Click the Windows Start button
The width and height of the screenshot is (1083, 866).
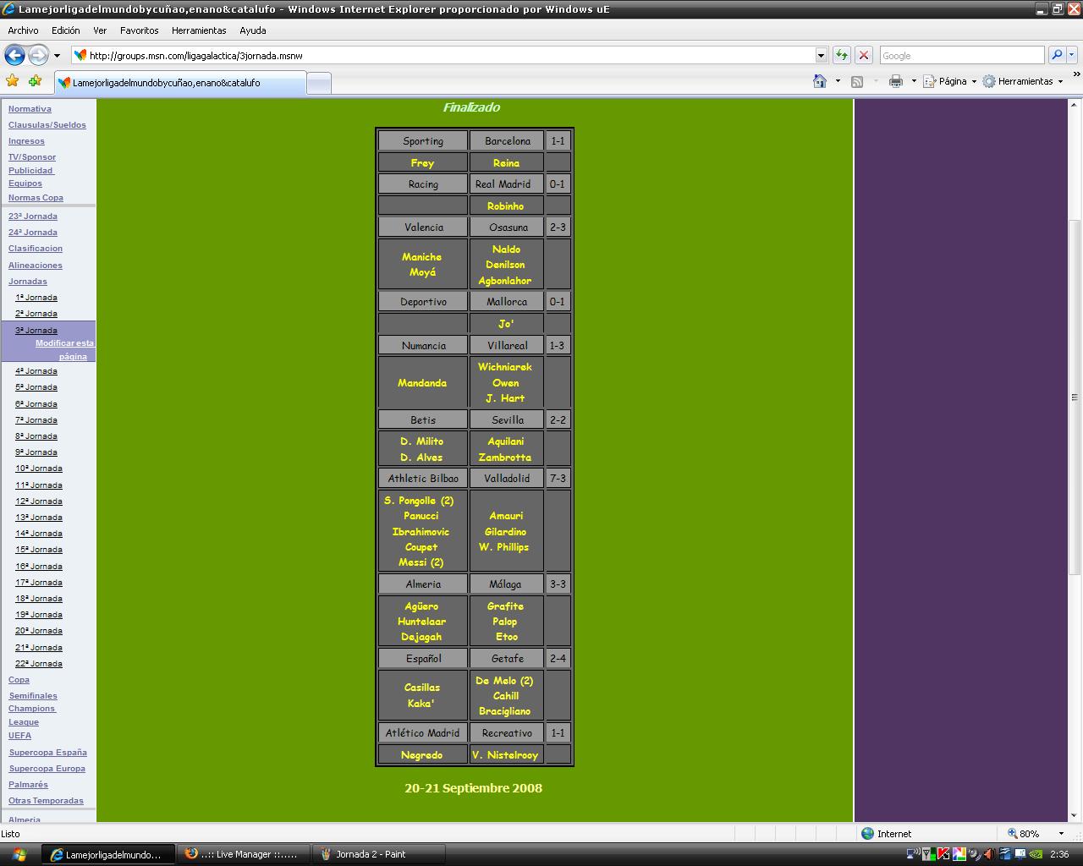[19, 854]
